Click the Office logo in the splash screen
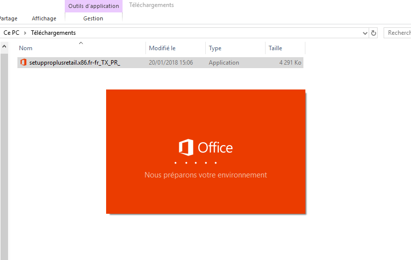The height and width of the screenshot is (260, 411). [206, 148]
